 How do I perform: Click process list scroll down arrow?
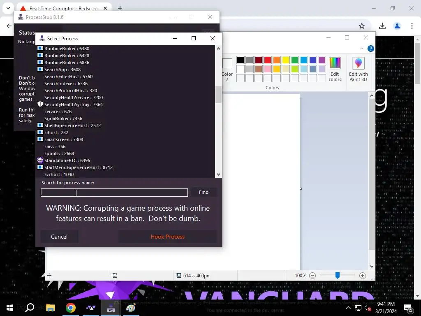pos(218,174)
